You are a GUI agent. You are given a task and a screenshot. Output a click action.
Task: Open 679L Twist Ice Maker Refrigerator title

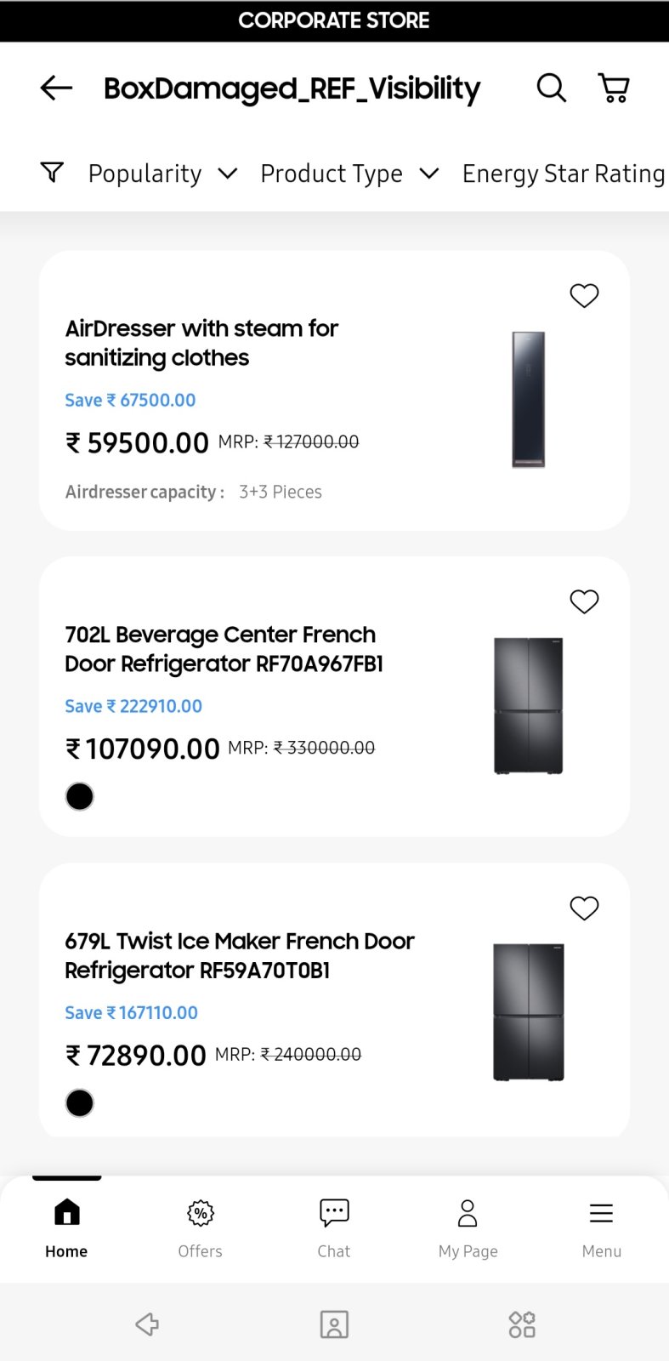[239, 955]
